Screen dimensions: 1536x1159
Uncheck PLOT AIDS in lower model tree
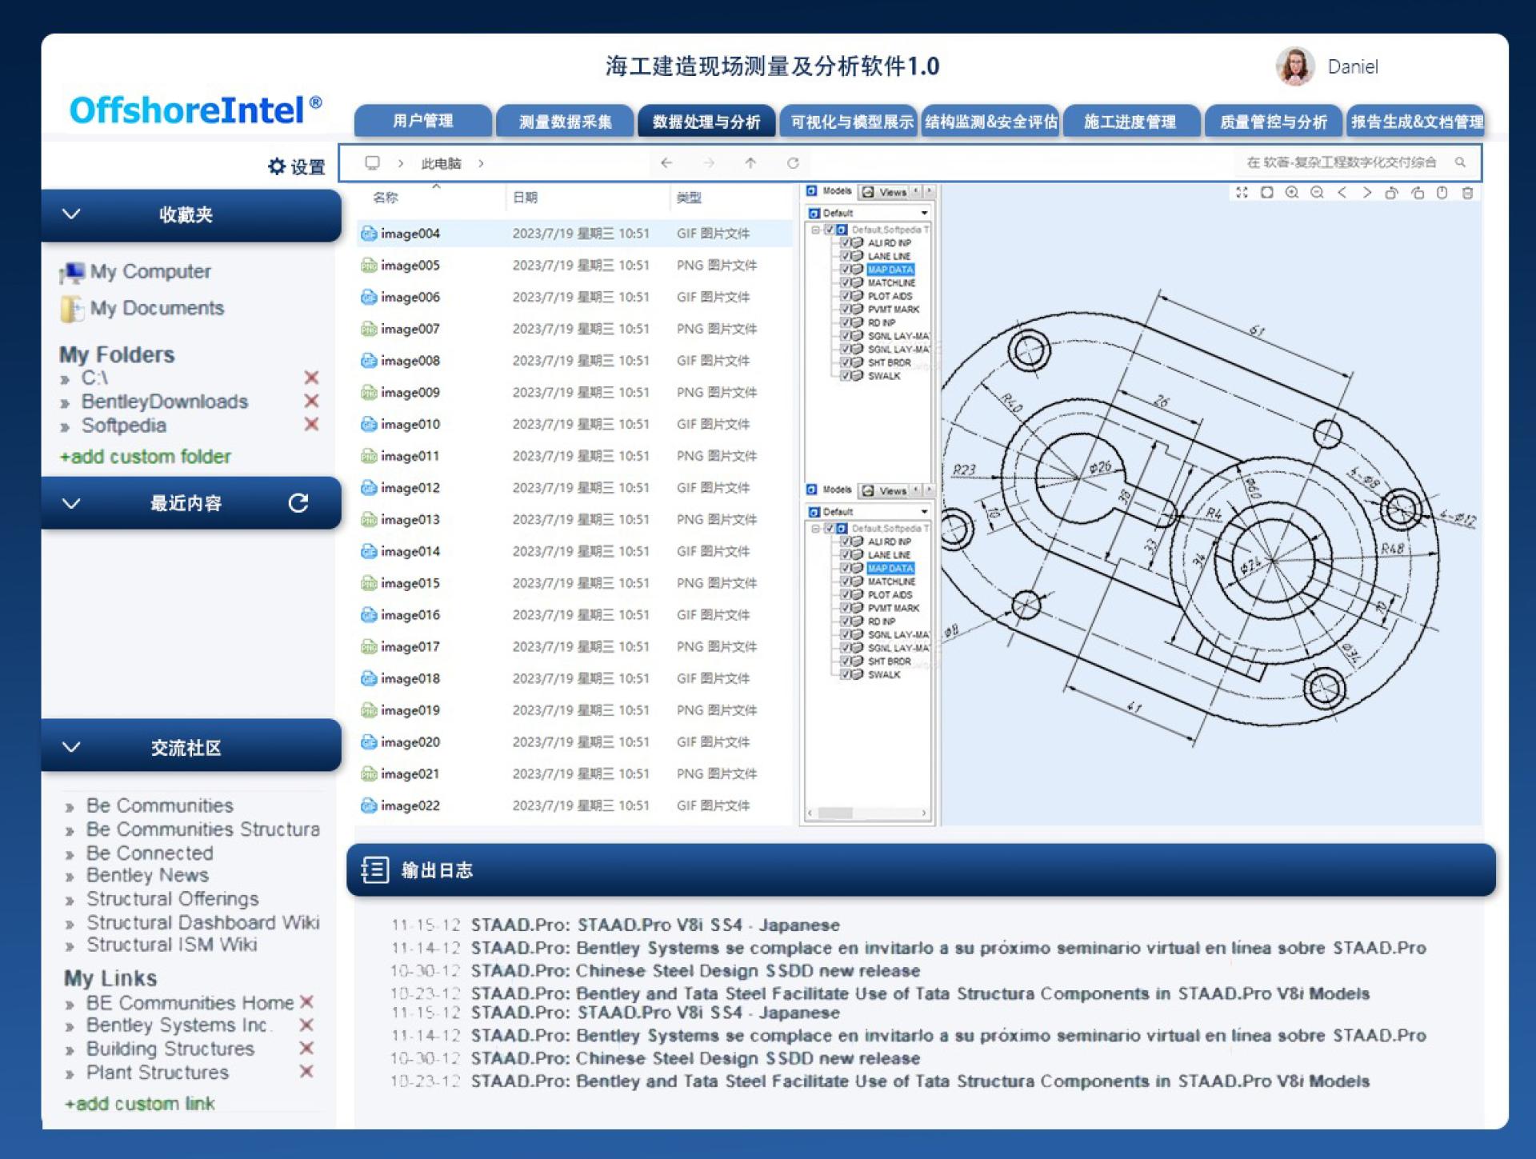click(846, 595)
